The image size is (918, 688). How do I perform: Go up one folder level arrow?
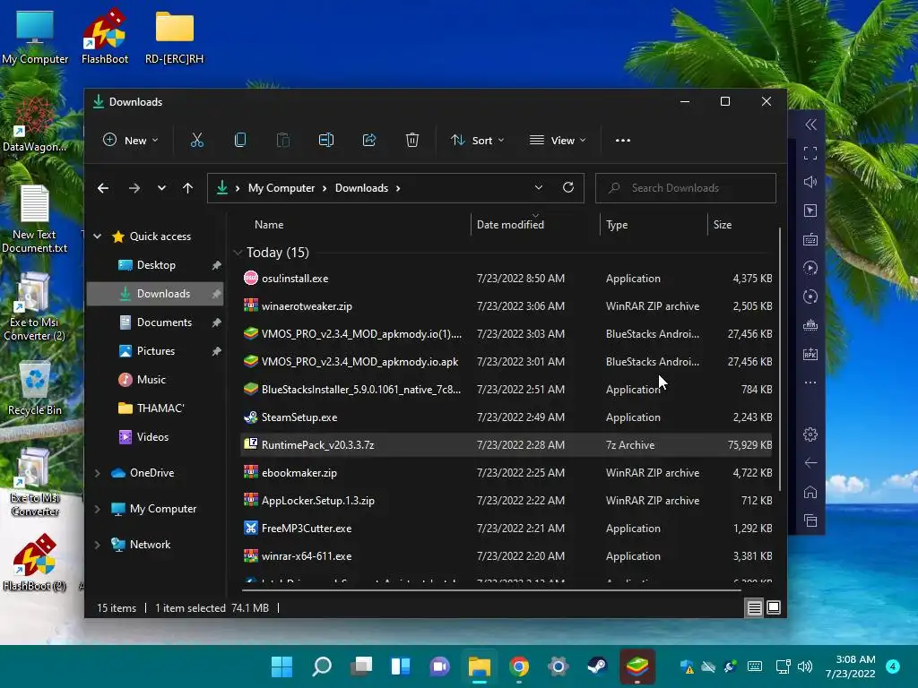pos(187,188)
